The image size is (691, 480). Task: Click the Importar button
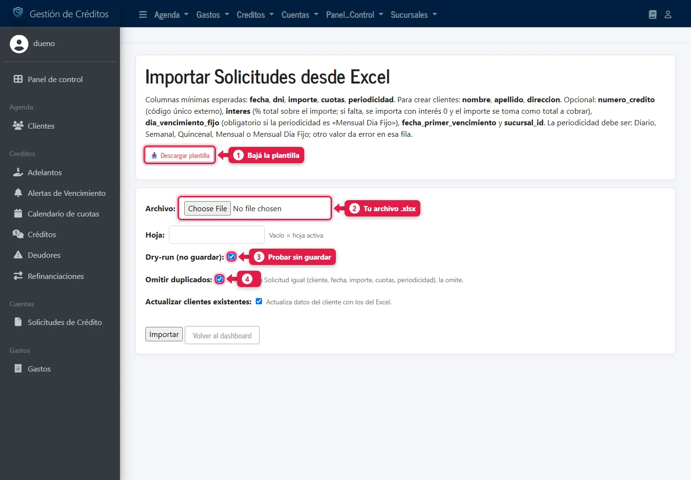pyautogui.click(x=164, y=334)
